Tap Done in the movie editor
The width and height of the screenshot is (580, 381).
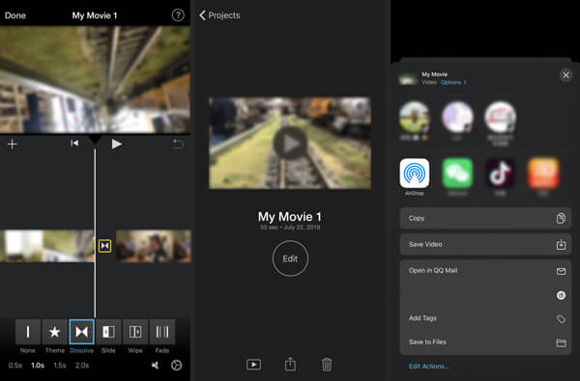click(x=15, y=15)
